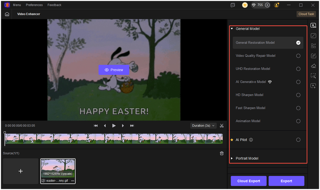Click the home icon beside Video Enhancer
320x190 pixels.
pos(7,14)
